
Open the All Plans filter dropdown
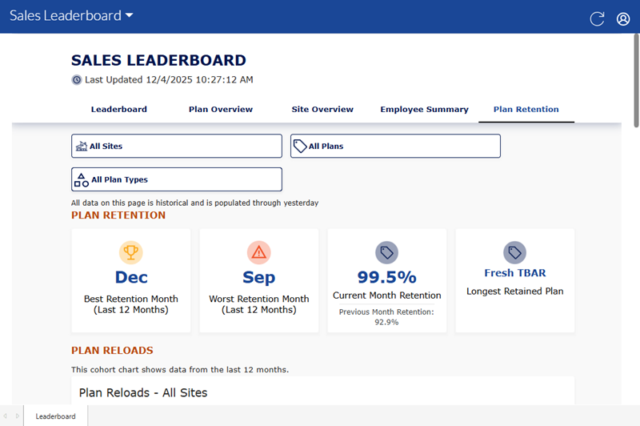pos(395,146)
